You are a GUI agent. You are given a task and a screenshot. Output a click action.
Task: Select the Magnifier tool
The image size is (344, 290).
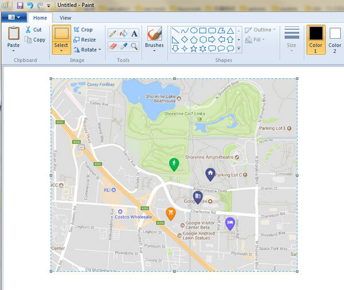pos(134,46)
